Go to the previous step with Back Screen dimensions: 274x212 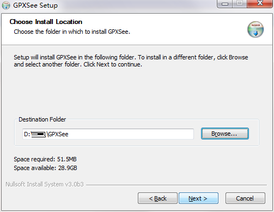(157, 198)
